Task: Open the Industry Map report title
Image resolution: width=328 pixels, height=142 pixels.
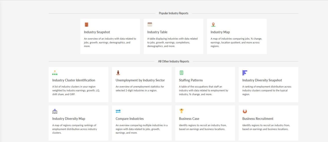Action: tap(220, 32)
